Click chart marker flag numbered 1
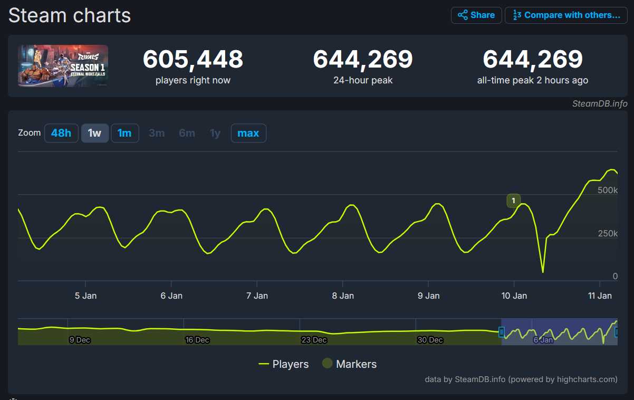Screen dimensions: 634x400 tap(513, 201)
